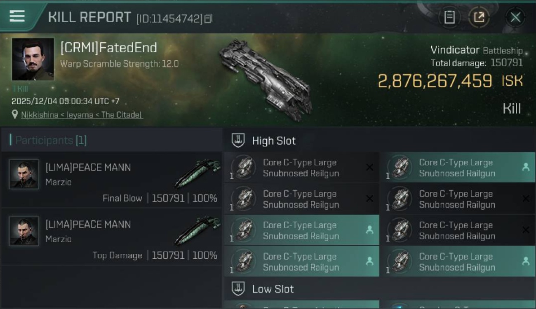The image size is (536, 309).
Task: Click the FatedEnd pilot name
Action: [x=108, y=48]
